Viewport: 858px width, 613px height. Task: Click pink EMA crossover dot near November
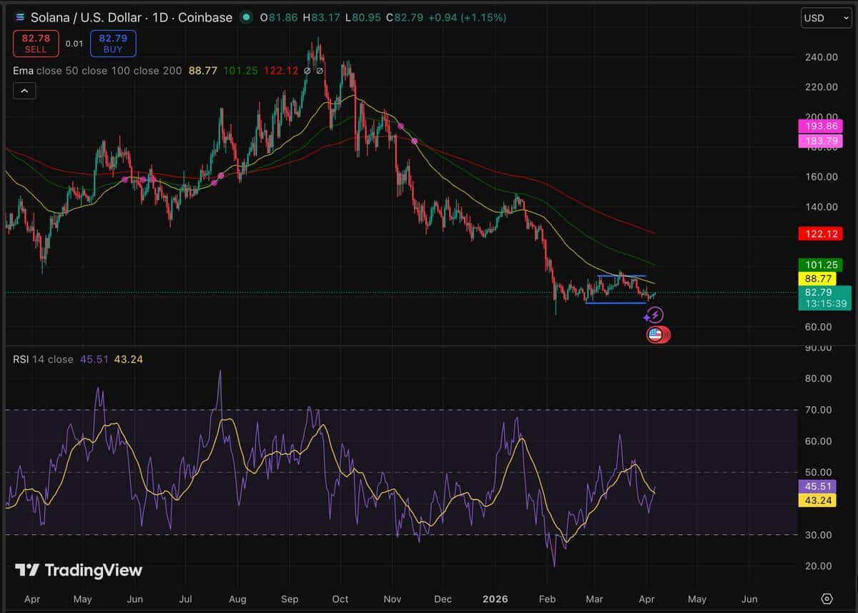point(401,126)
